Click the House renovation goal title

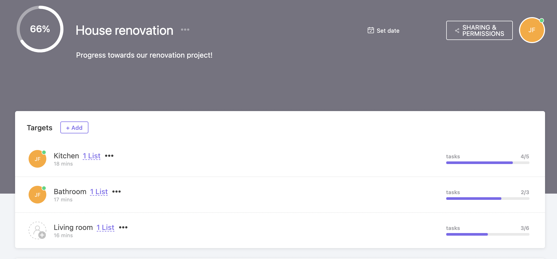coord(125,30)
